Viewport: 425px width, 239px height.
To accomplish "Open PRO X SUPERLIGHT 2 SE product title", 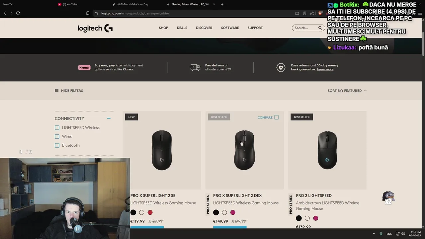I will (153, 196).
